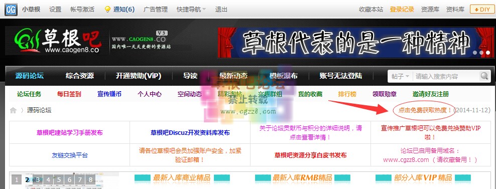Image resolution: width=496 pixels, height=189 pixels.
Task: Click 收藏本站 link
Action: (370, 9)
